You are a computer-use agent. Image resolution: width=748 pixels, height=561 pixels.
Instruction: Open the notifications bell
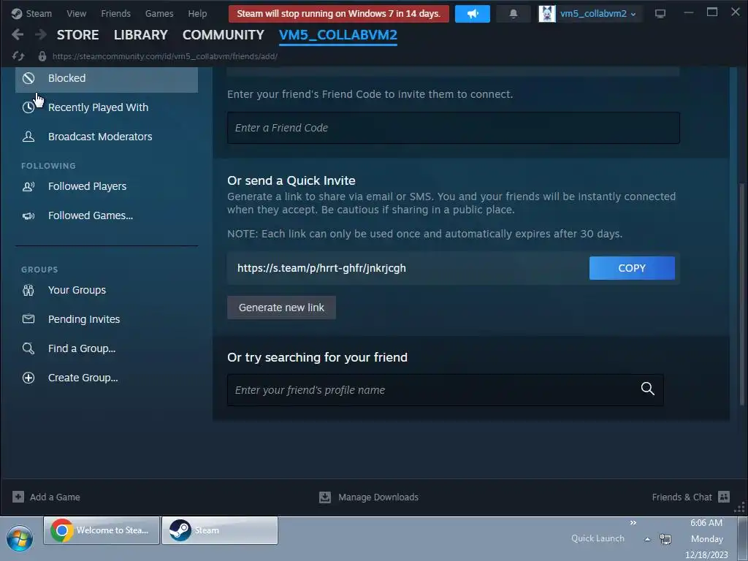[514, 14]
